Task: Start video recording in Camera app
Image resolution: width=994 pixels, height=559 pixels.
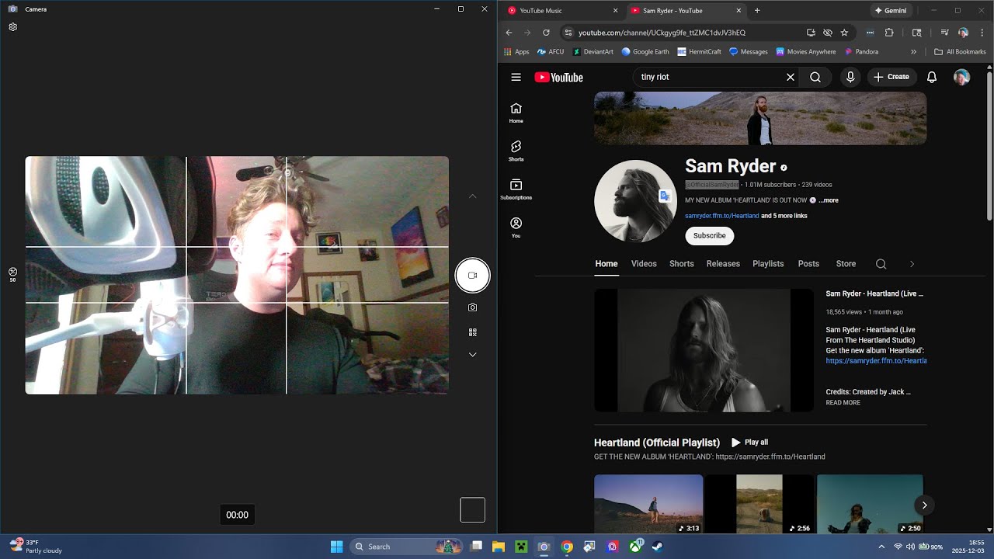Action: coord(472,276)
